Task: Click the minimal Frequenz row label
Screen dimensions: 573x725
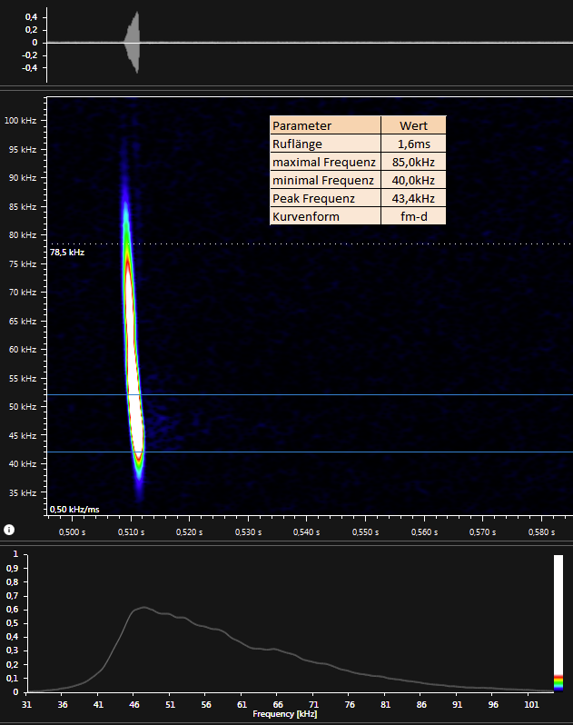Action: click(x=324, y=181)
